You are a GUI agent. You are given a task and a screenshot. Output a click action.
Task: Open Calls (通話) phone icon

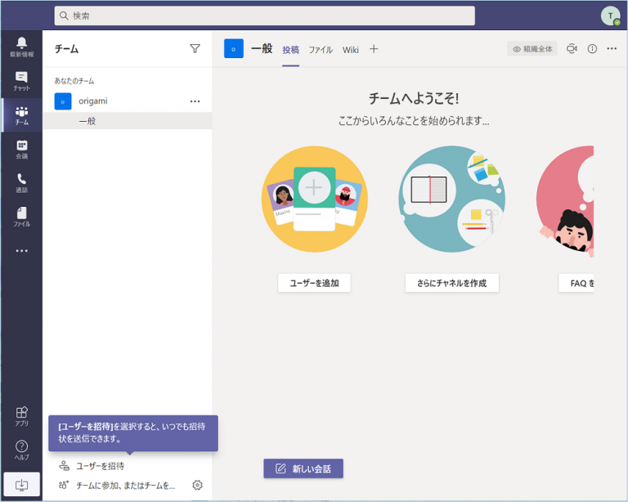21,182
